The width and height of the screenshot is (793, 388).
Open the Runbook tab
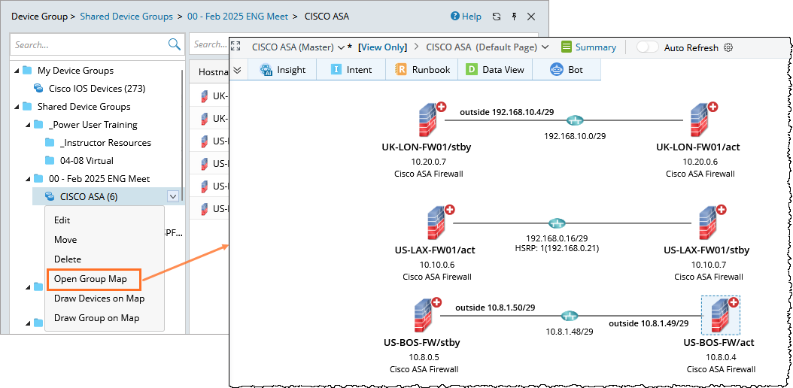[x=422, y=70]
